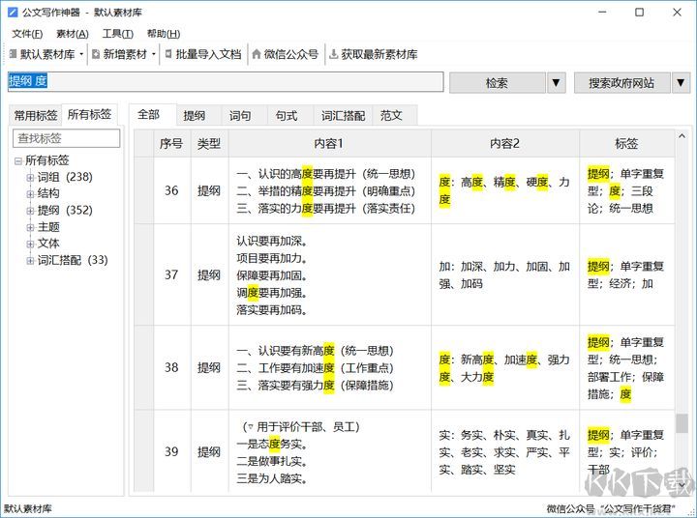Open the 工具(T) menu

point(118,34)
